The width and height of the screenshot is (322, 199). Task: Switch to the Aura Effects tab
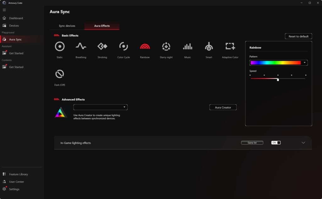(102, 26)
